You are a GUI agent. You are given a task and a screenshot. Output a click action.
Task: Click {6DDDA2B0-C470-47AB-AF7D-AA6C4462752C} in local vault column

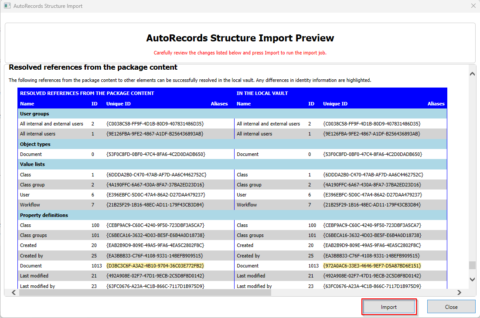tap(373, 175)
